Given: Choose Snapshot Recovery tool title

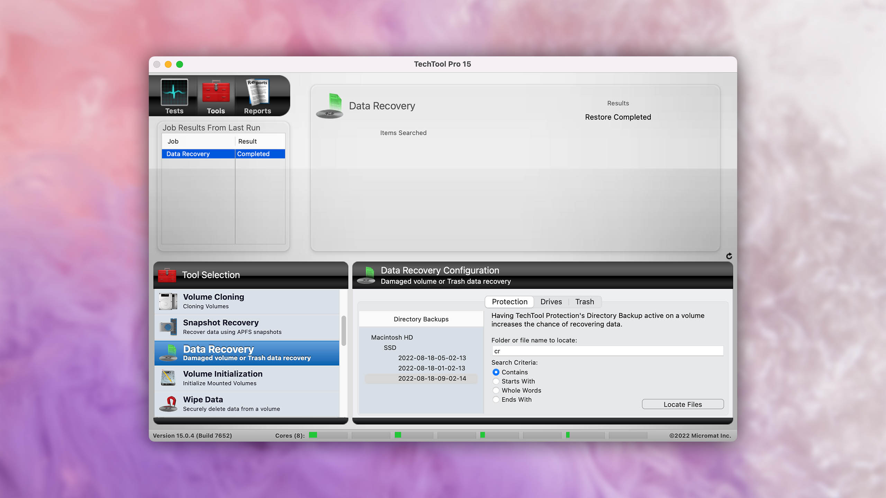Looking at the screenshot, I should tap(221, 322).
